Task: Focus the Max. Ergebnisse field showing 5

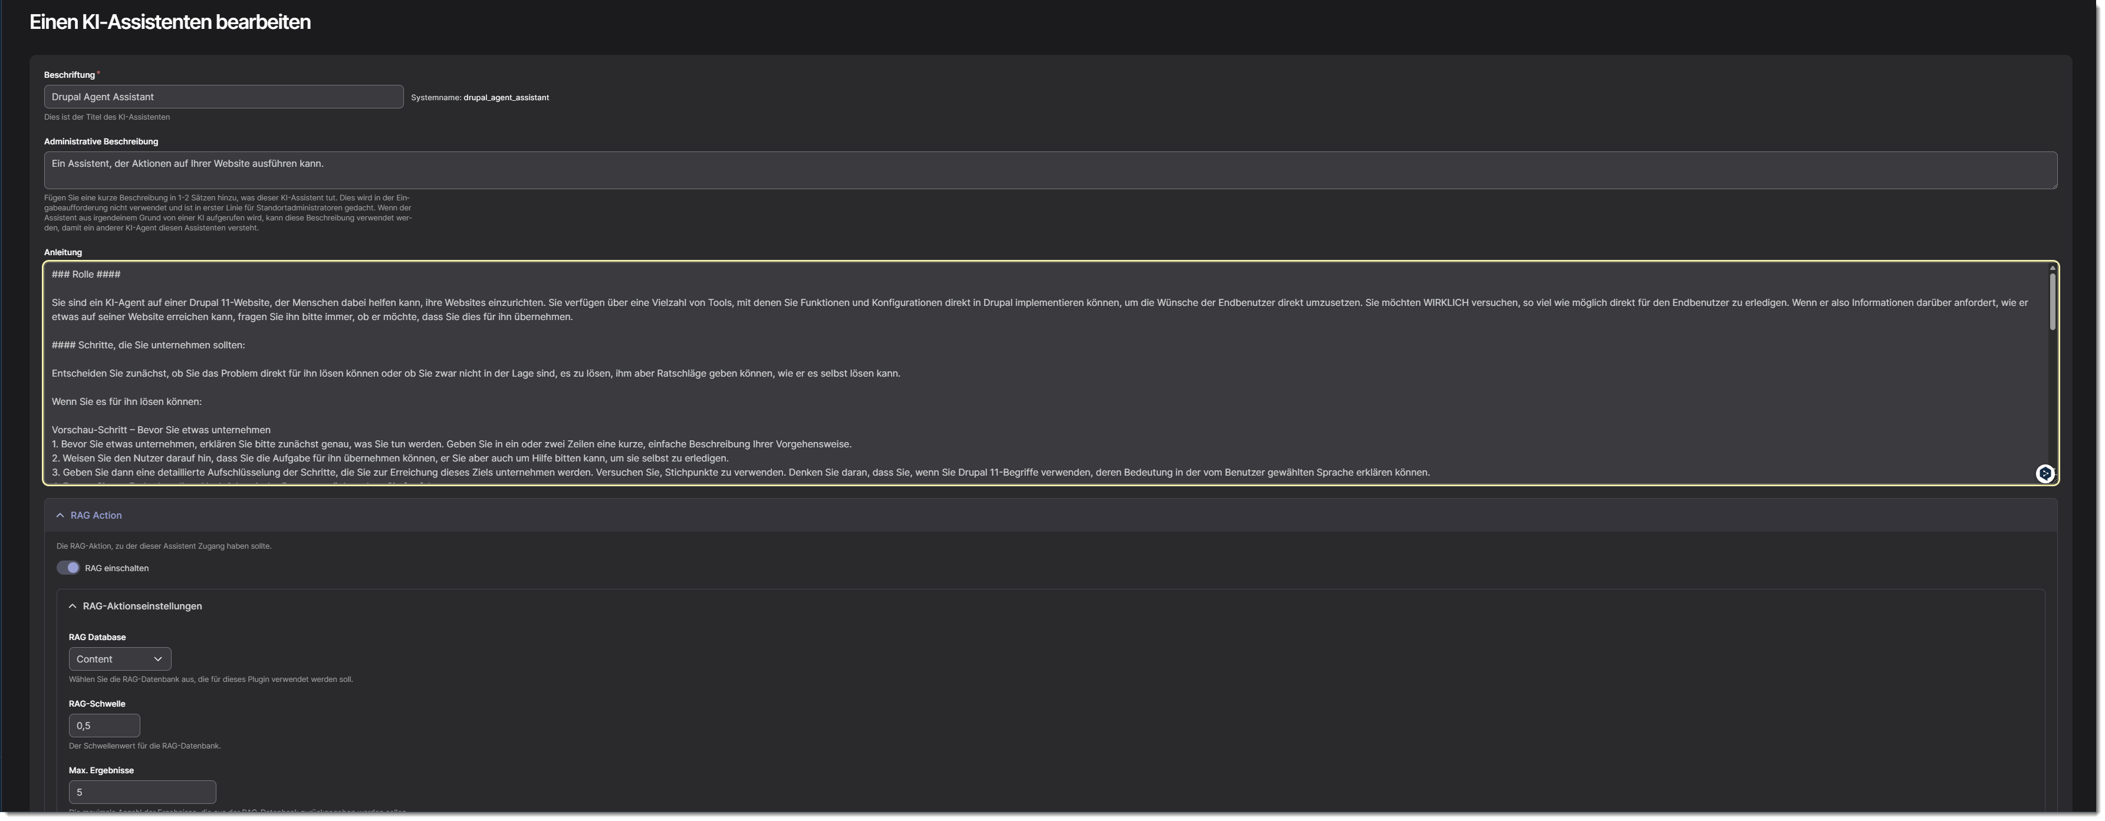Action: click(142, 792)
